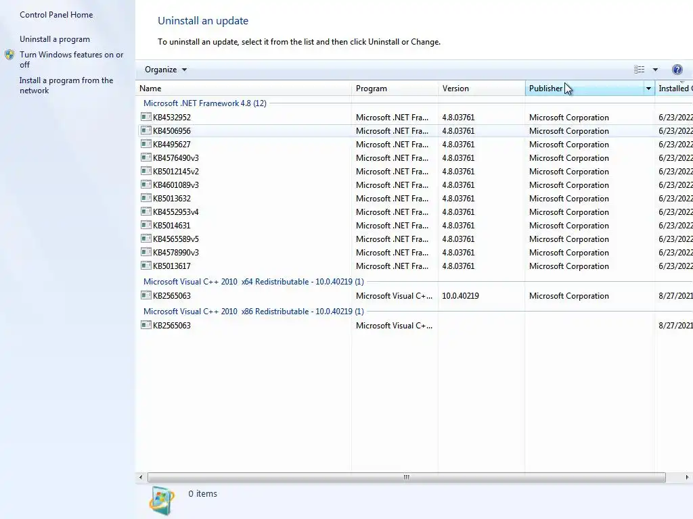Viewport: 693px width, 519px height.
Task: Click the Microsoft Corporation cell for KB5014631
Action: click(568, 226)
